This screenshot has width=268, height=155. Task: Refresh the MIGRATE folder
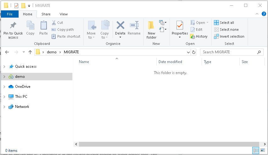194,52
